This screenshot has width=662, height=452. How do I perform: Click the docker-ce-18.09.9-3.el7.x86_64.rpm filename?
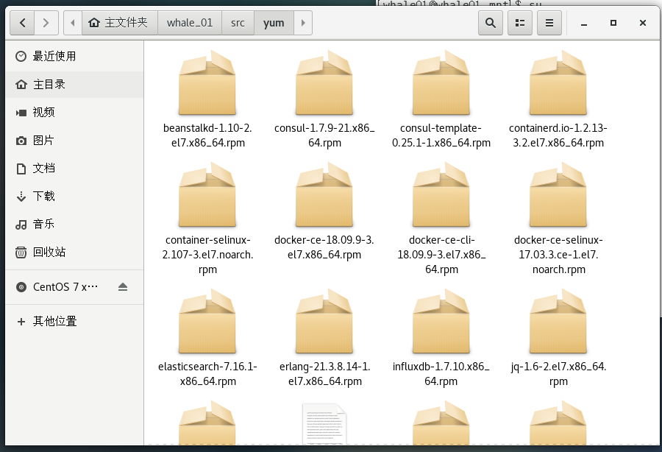pos(324,247)
